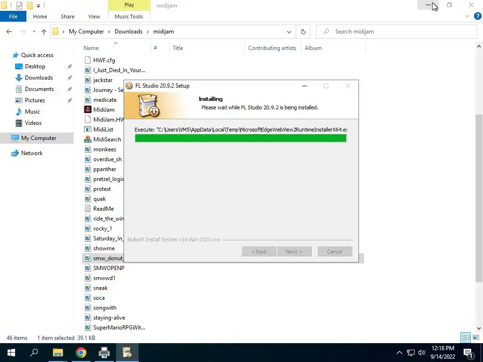Select the HWF.cfg file
This screenshot has height=362, width=483.
[x=104, y=60]
